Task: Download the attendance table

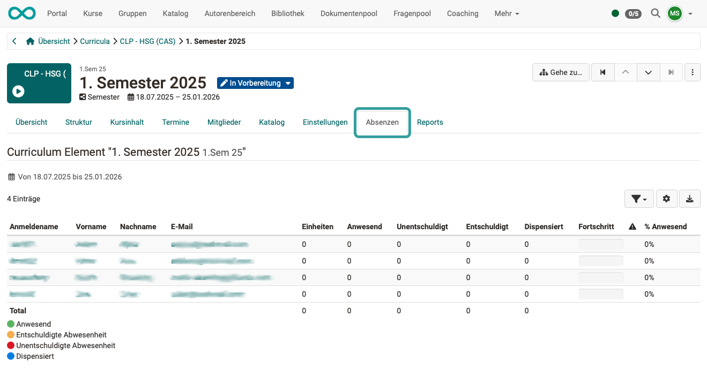Action: (689, 198)
